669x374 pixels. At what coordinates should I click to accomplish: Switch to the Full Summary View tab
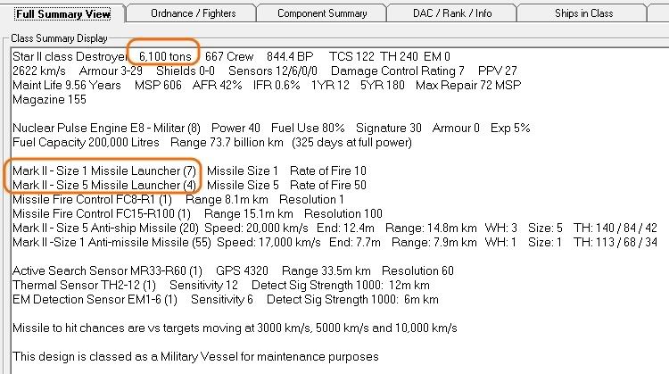click(62, 13)
